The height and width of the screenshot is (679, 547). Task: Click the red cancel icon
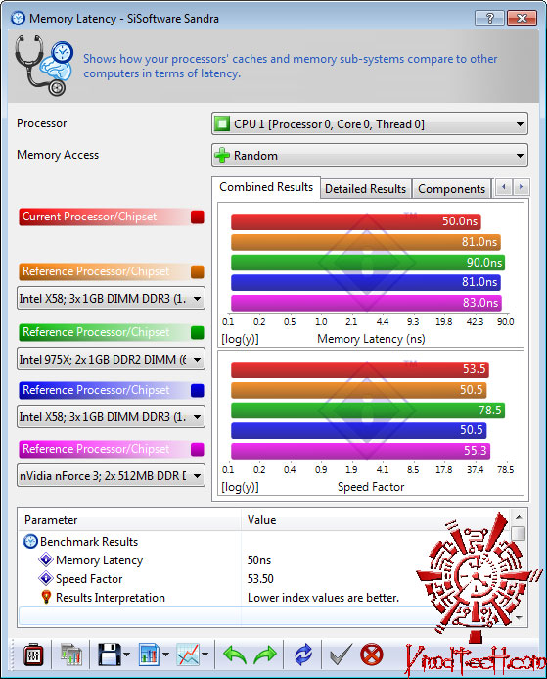[372, 655]
